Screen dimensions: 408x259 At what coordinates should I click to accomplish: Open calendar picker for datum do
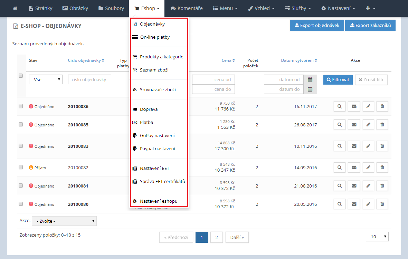310,89
